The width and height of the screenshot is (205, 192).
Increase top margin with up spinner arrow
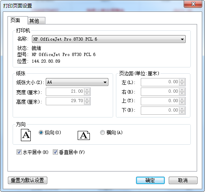pos(182,99)
